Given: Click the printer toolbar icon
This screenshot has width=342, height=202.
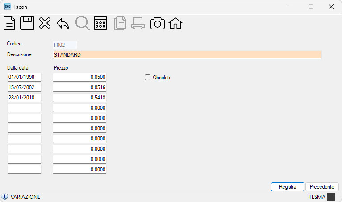Looking at the screenshot, I should tap(138, 23).
